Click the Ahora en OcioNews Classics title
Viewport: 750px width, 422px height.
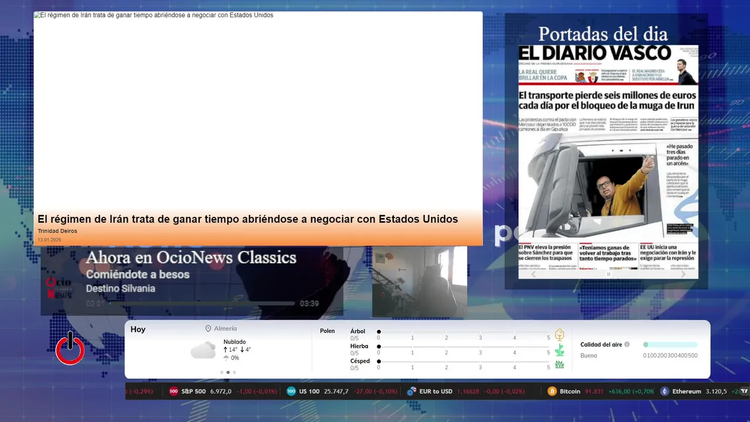click(191, 257)
